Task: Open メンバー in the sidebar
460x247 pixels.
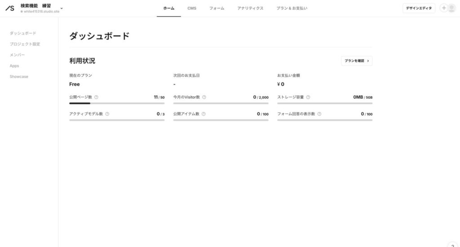Action: 18,55
